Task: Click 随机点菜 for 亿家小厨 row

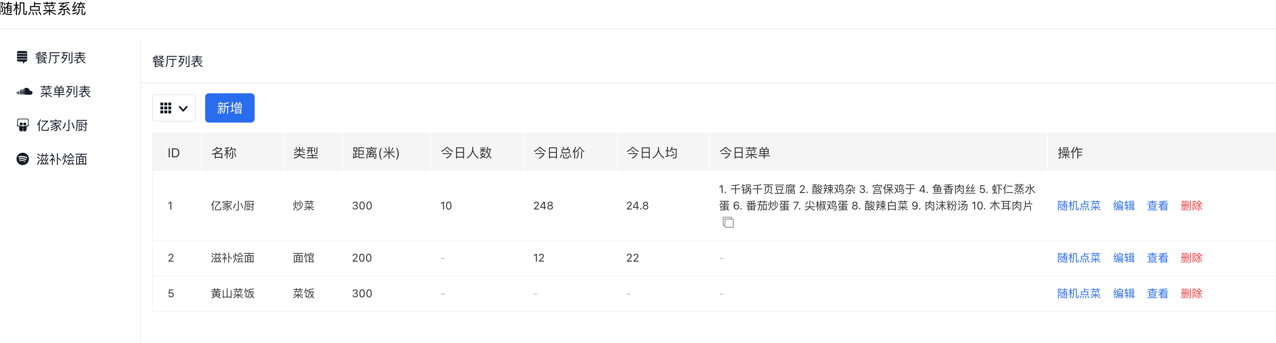Action: (1078, 205)
